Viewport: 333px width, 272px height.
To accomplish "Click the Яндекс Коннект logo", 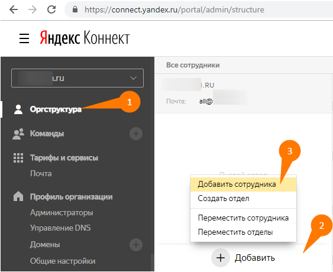I will coord(85,38).
